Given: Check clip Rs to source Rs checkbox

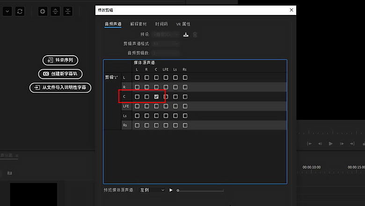Looking at the screenshot, I should point(185,125).
